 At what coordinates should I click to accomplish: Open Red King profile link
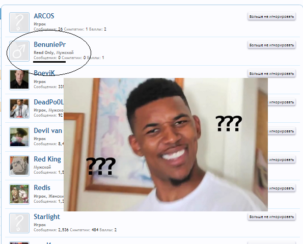[x=47, y=159]
